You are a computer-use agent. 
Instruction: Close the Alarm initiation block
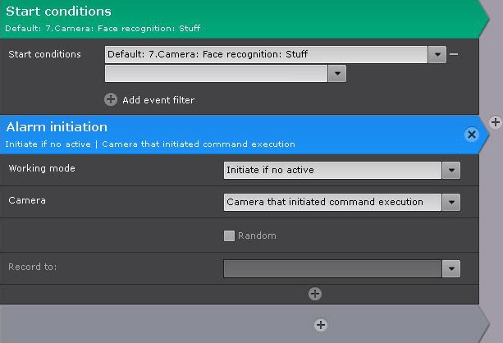click(472, 135)
